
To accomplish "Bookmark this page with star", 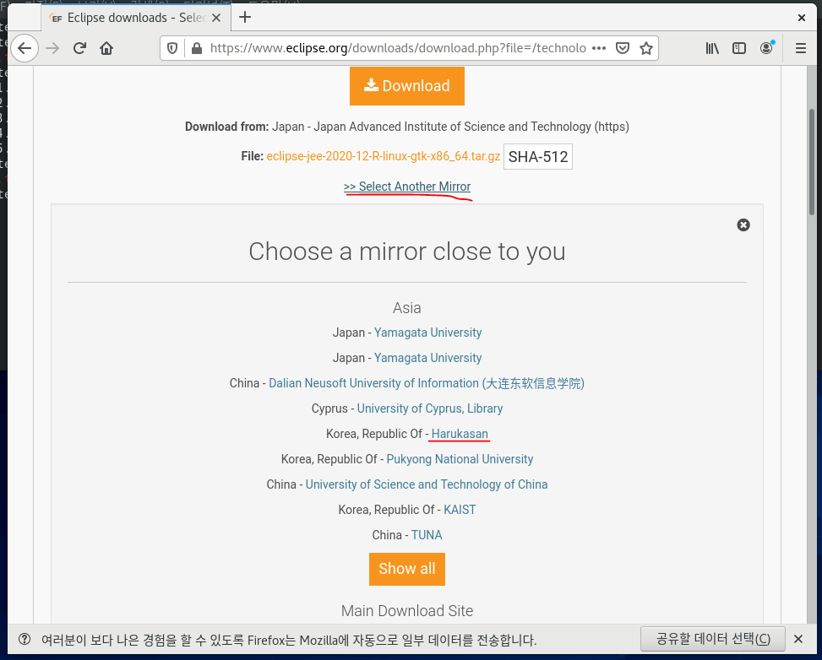I will pyautogui.click(x=645, y=49).
